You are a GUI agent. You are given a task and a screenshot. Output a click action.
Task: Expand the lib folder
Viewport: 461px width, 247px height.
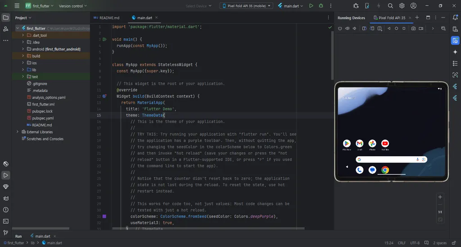pyautogui.click(x=23, y=70)
